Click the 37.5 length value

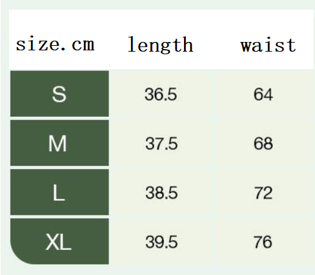(x=161, y=143)
